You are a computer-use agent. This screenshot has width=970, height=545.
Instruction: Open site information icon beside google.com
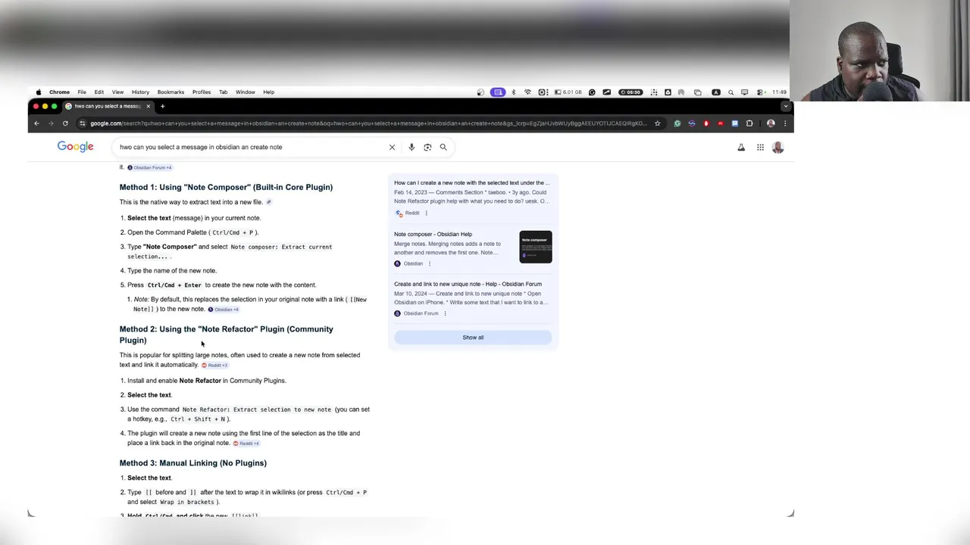point(83,123)
